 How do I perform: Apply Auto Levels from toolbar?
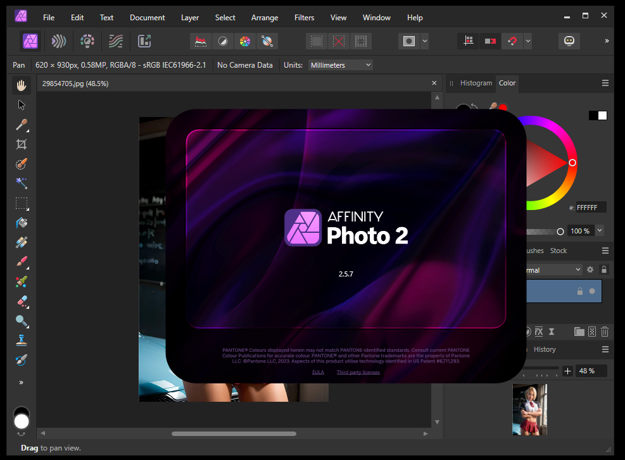(201, 41)
